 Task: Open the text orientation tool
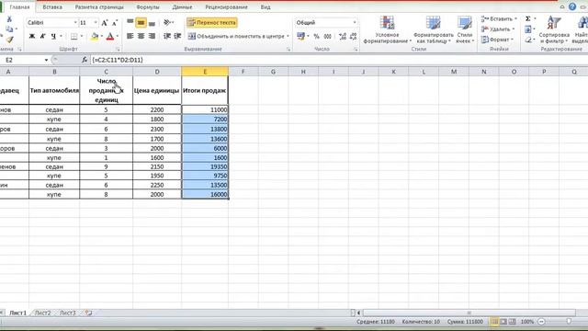tap(167, 22)
